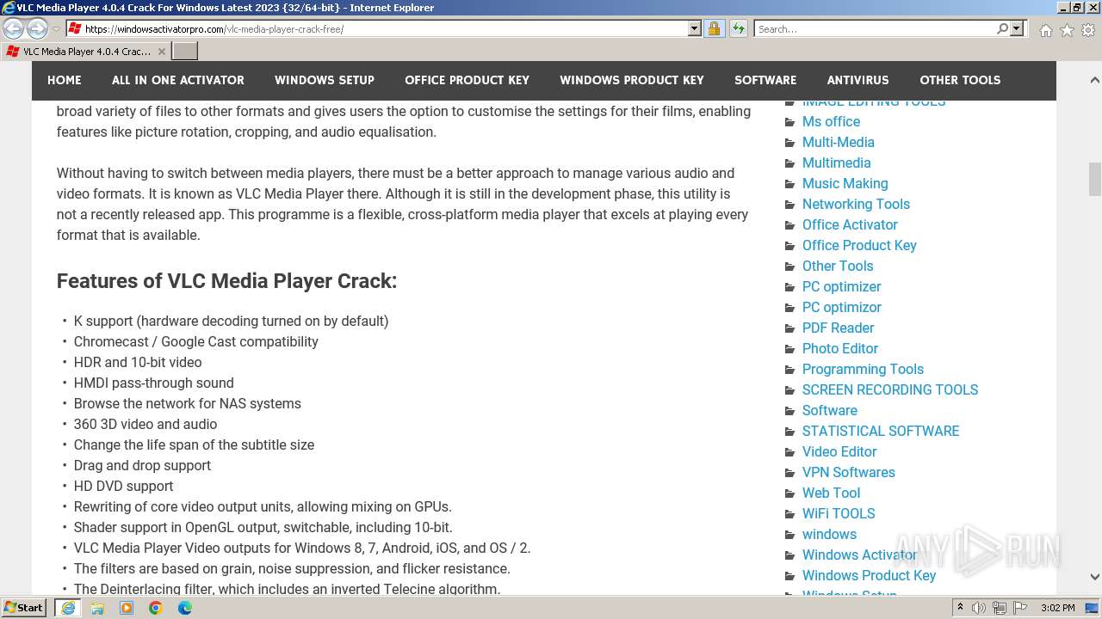Select the VLC Media Player 4.0.4 tab
The height and width of the screenshot is (619, 1102).
tap(85, 52)
